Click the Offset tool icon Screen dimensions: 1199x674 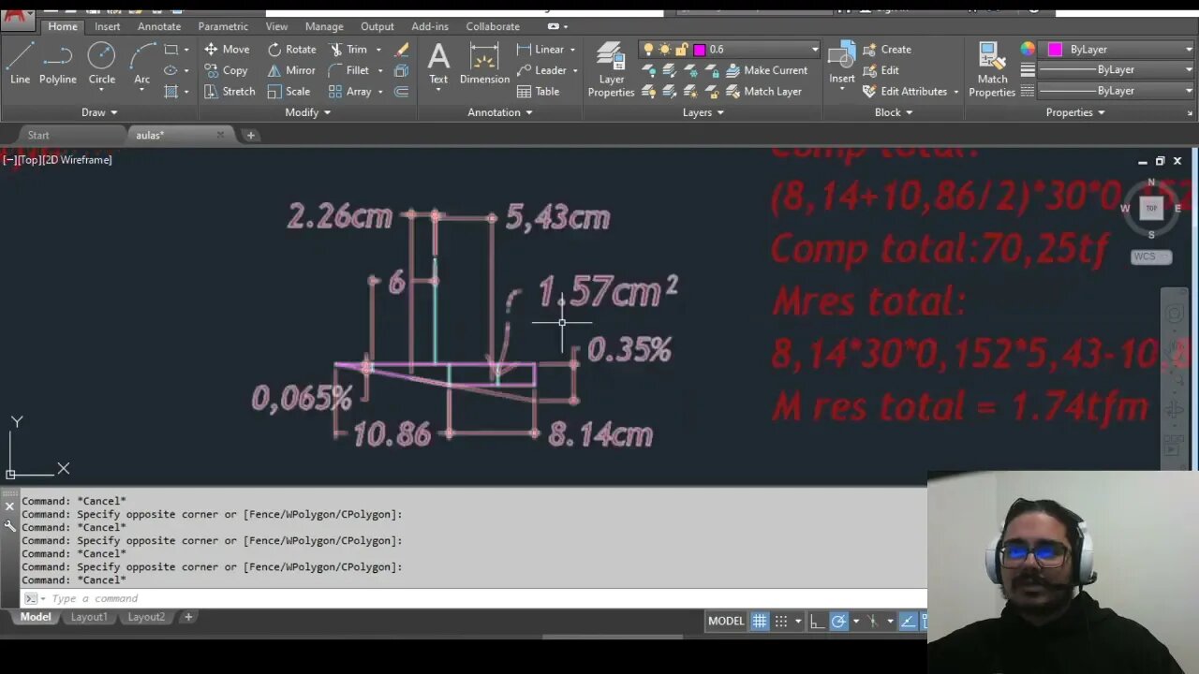(x=402, y=92)
